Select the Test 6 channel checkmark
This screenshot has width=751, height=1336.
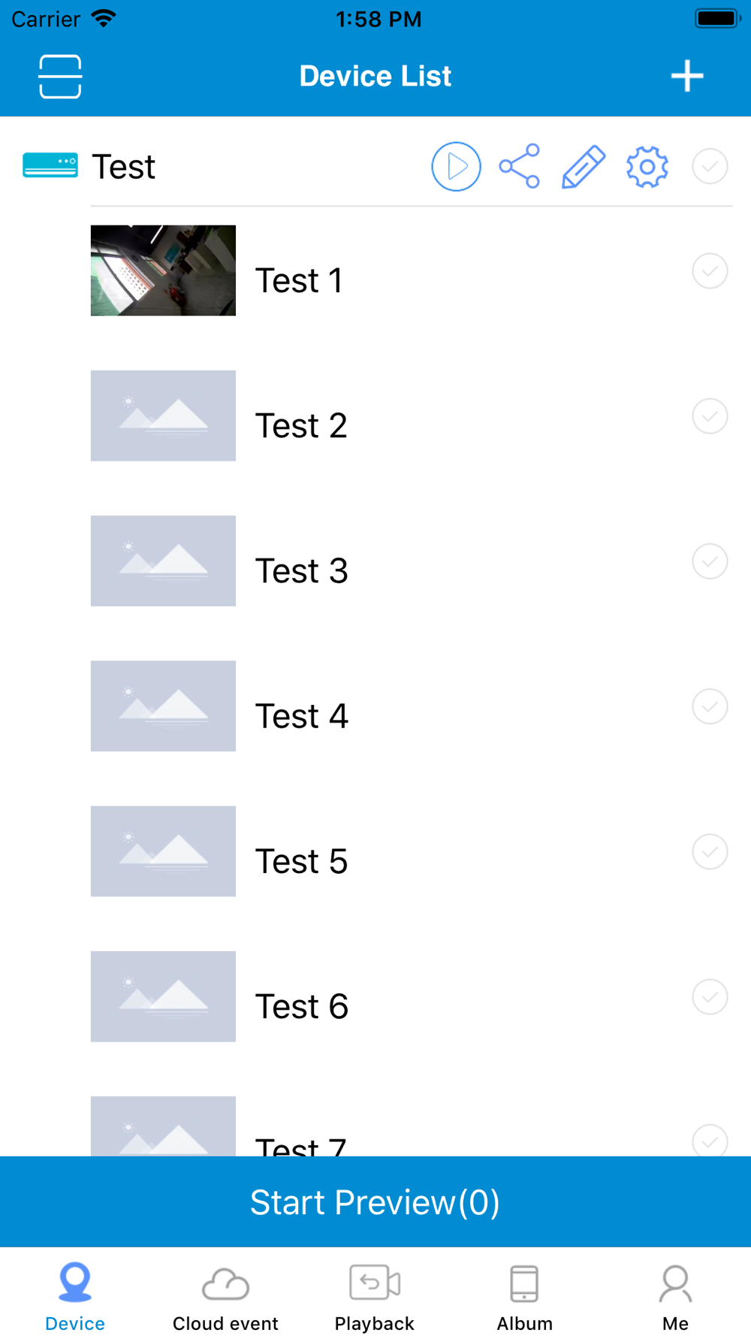coord(710,996)
